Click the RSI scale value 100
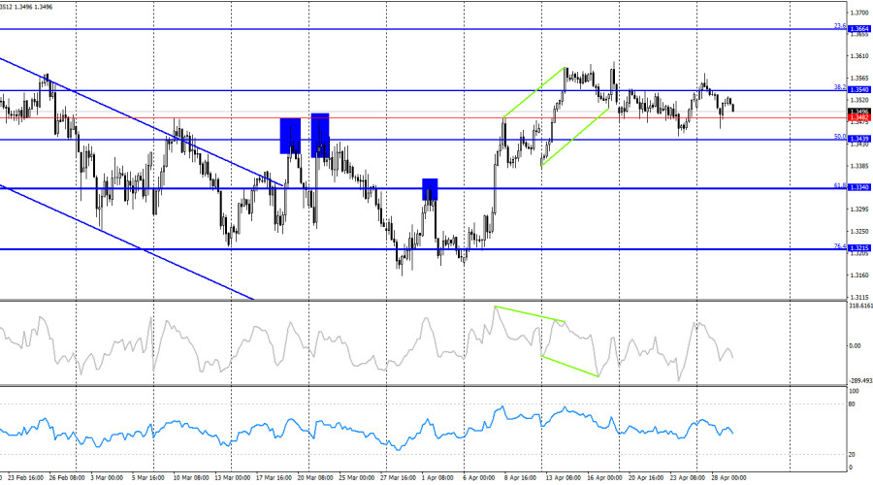873x485 pixels. point(854,392)
